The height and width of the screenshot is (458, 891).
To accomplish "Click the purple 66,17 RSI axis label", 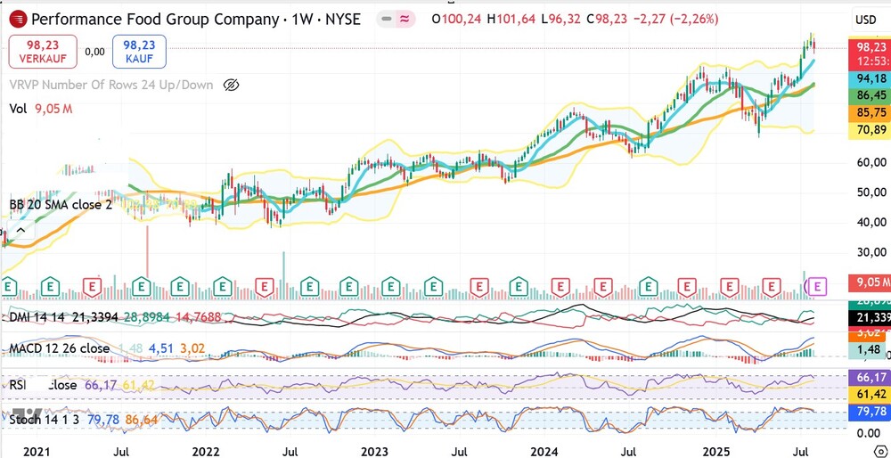I will pos(869,377).
